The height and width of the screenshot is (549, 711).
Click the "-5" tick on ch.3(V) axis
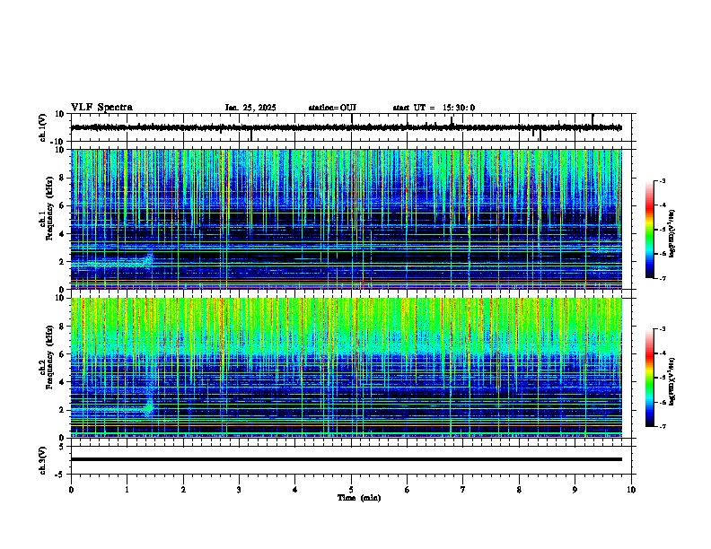[x=60, y=475]
